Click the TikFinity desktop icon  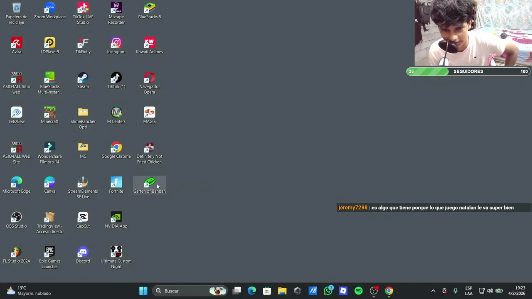click(x=83, y=46)
